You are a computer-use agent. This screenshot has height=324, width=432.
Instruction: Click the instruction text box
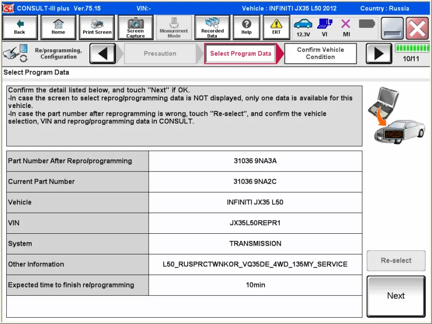click(x=184, y=116)
